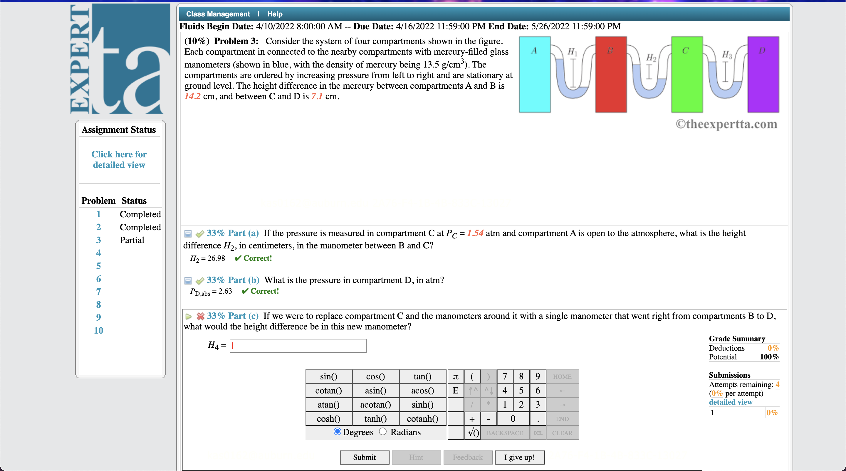
Task: Select the Degrees radio button
Action: pyautogui.click(x=337, y=432)
